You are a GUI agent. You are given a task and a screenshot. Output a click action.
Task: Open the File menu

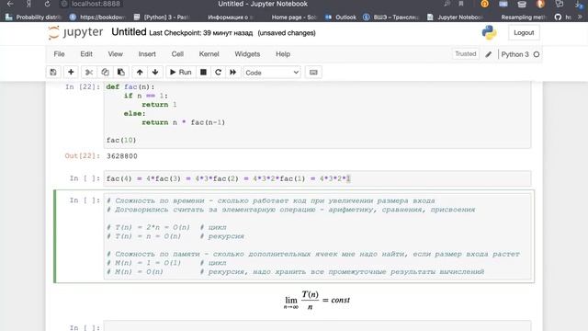[x=59, y=54]
